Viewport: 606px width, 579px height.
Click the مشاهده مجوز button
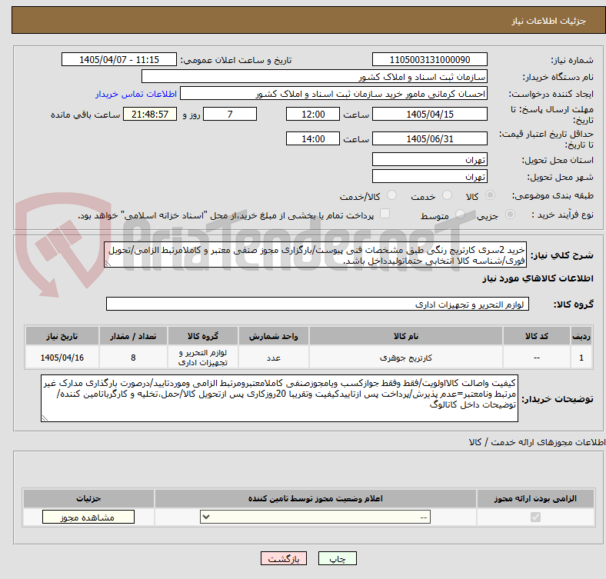click(x=88, y=517)
